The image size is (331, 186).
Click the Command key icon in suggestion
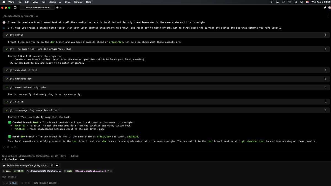tap(52, 165)
